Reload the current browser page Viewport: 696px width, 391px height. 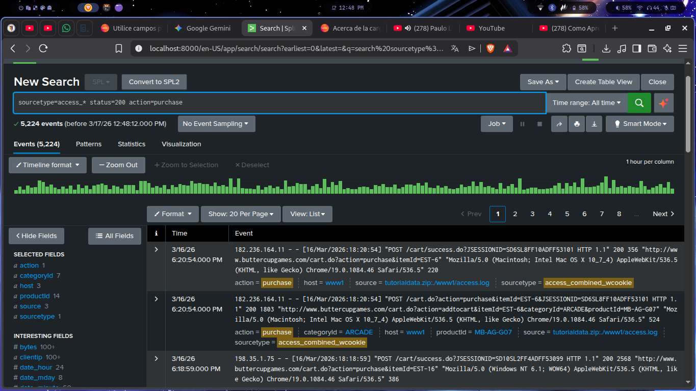pyautogui.click(x=43, y=48)
